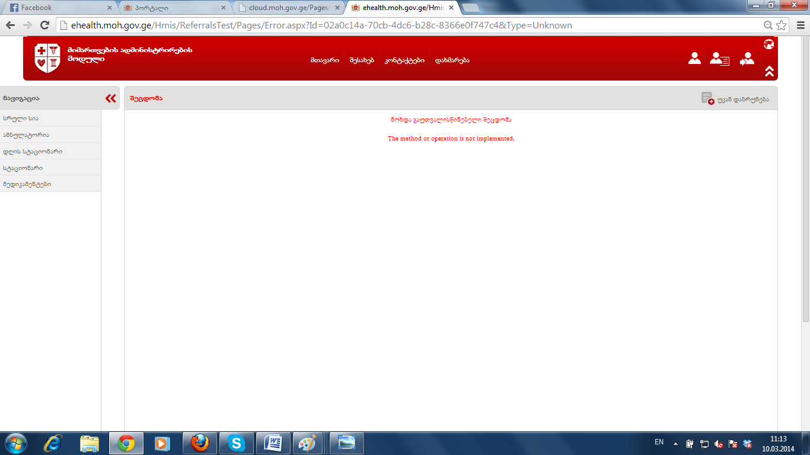The image size is (810, 455).
Task: Switch to the Facebook browser tab
Action: [x=59, y=8]
